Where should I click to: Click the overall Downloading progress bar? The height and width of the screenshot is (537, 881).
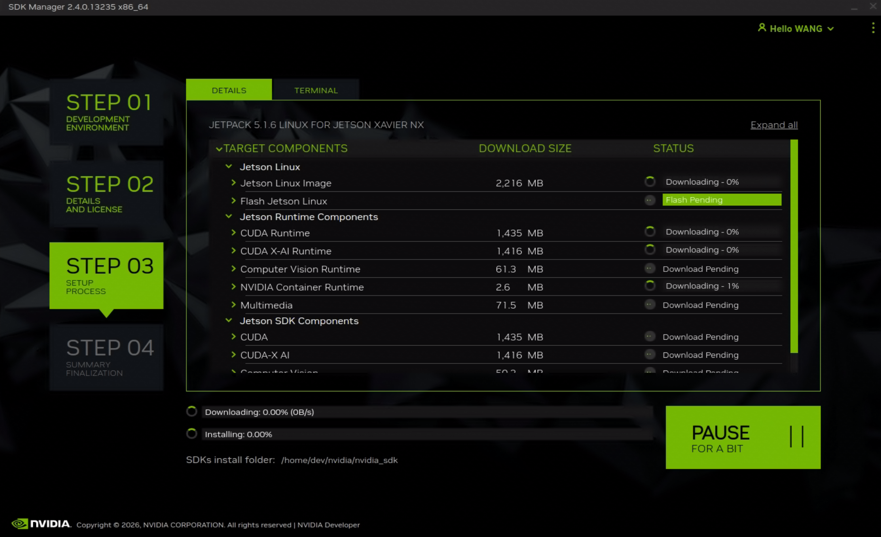pos(427,412)
